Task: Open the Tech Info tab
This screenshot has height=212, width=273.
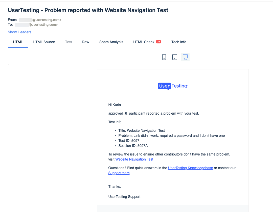Action: (179, 42)
